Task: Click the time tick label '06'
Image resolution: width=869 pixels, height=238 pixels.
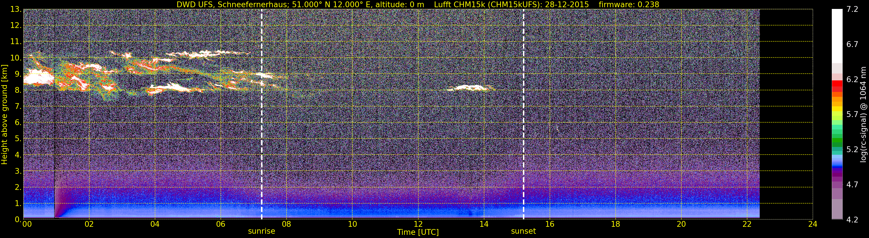Action: click(221, 224)
